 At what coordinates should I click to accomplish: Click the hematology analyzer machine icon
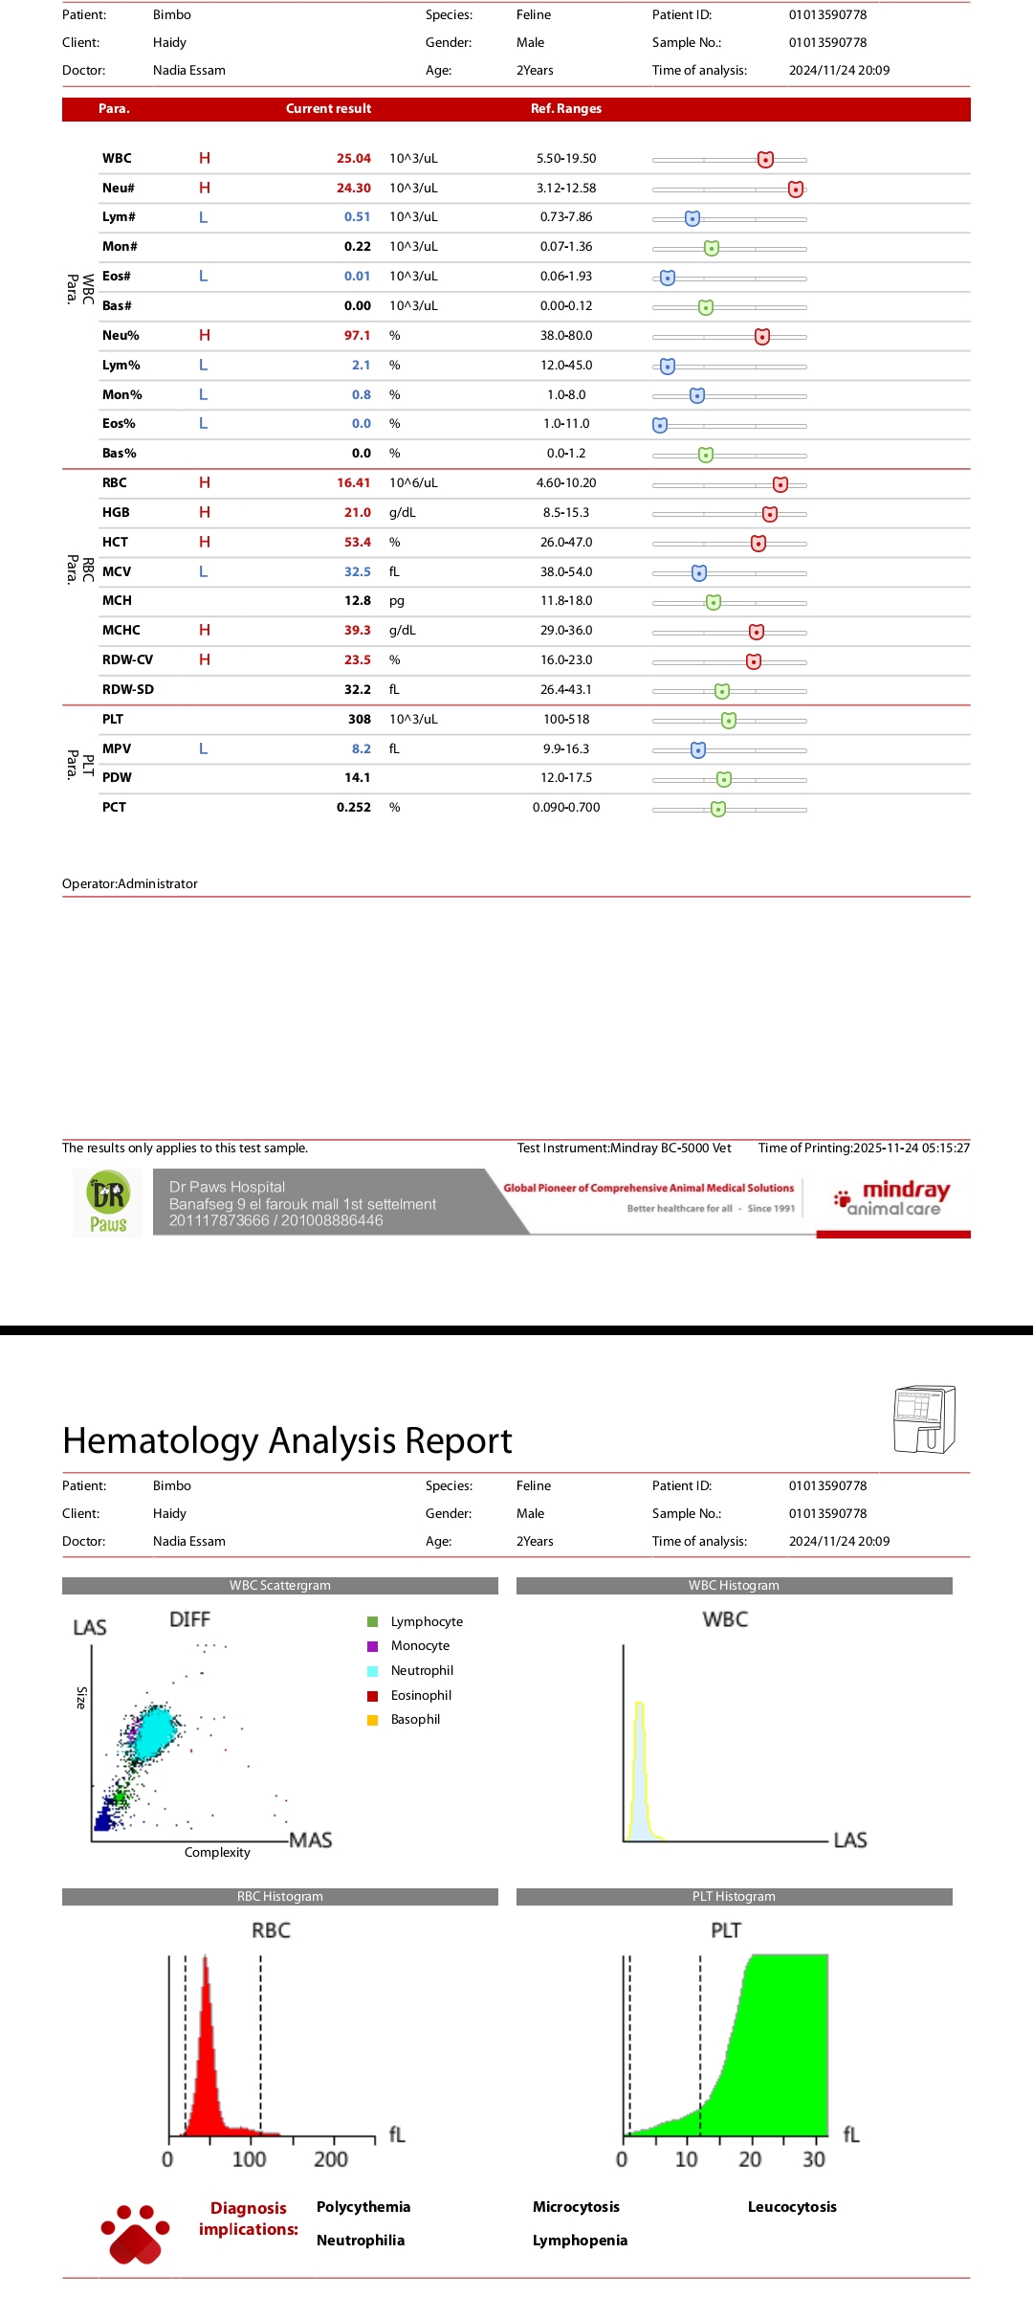[x=923, y=1419]
